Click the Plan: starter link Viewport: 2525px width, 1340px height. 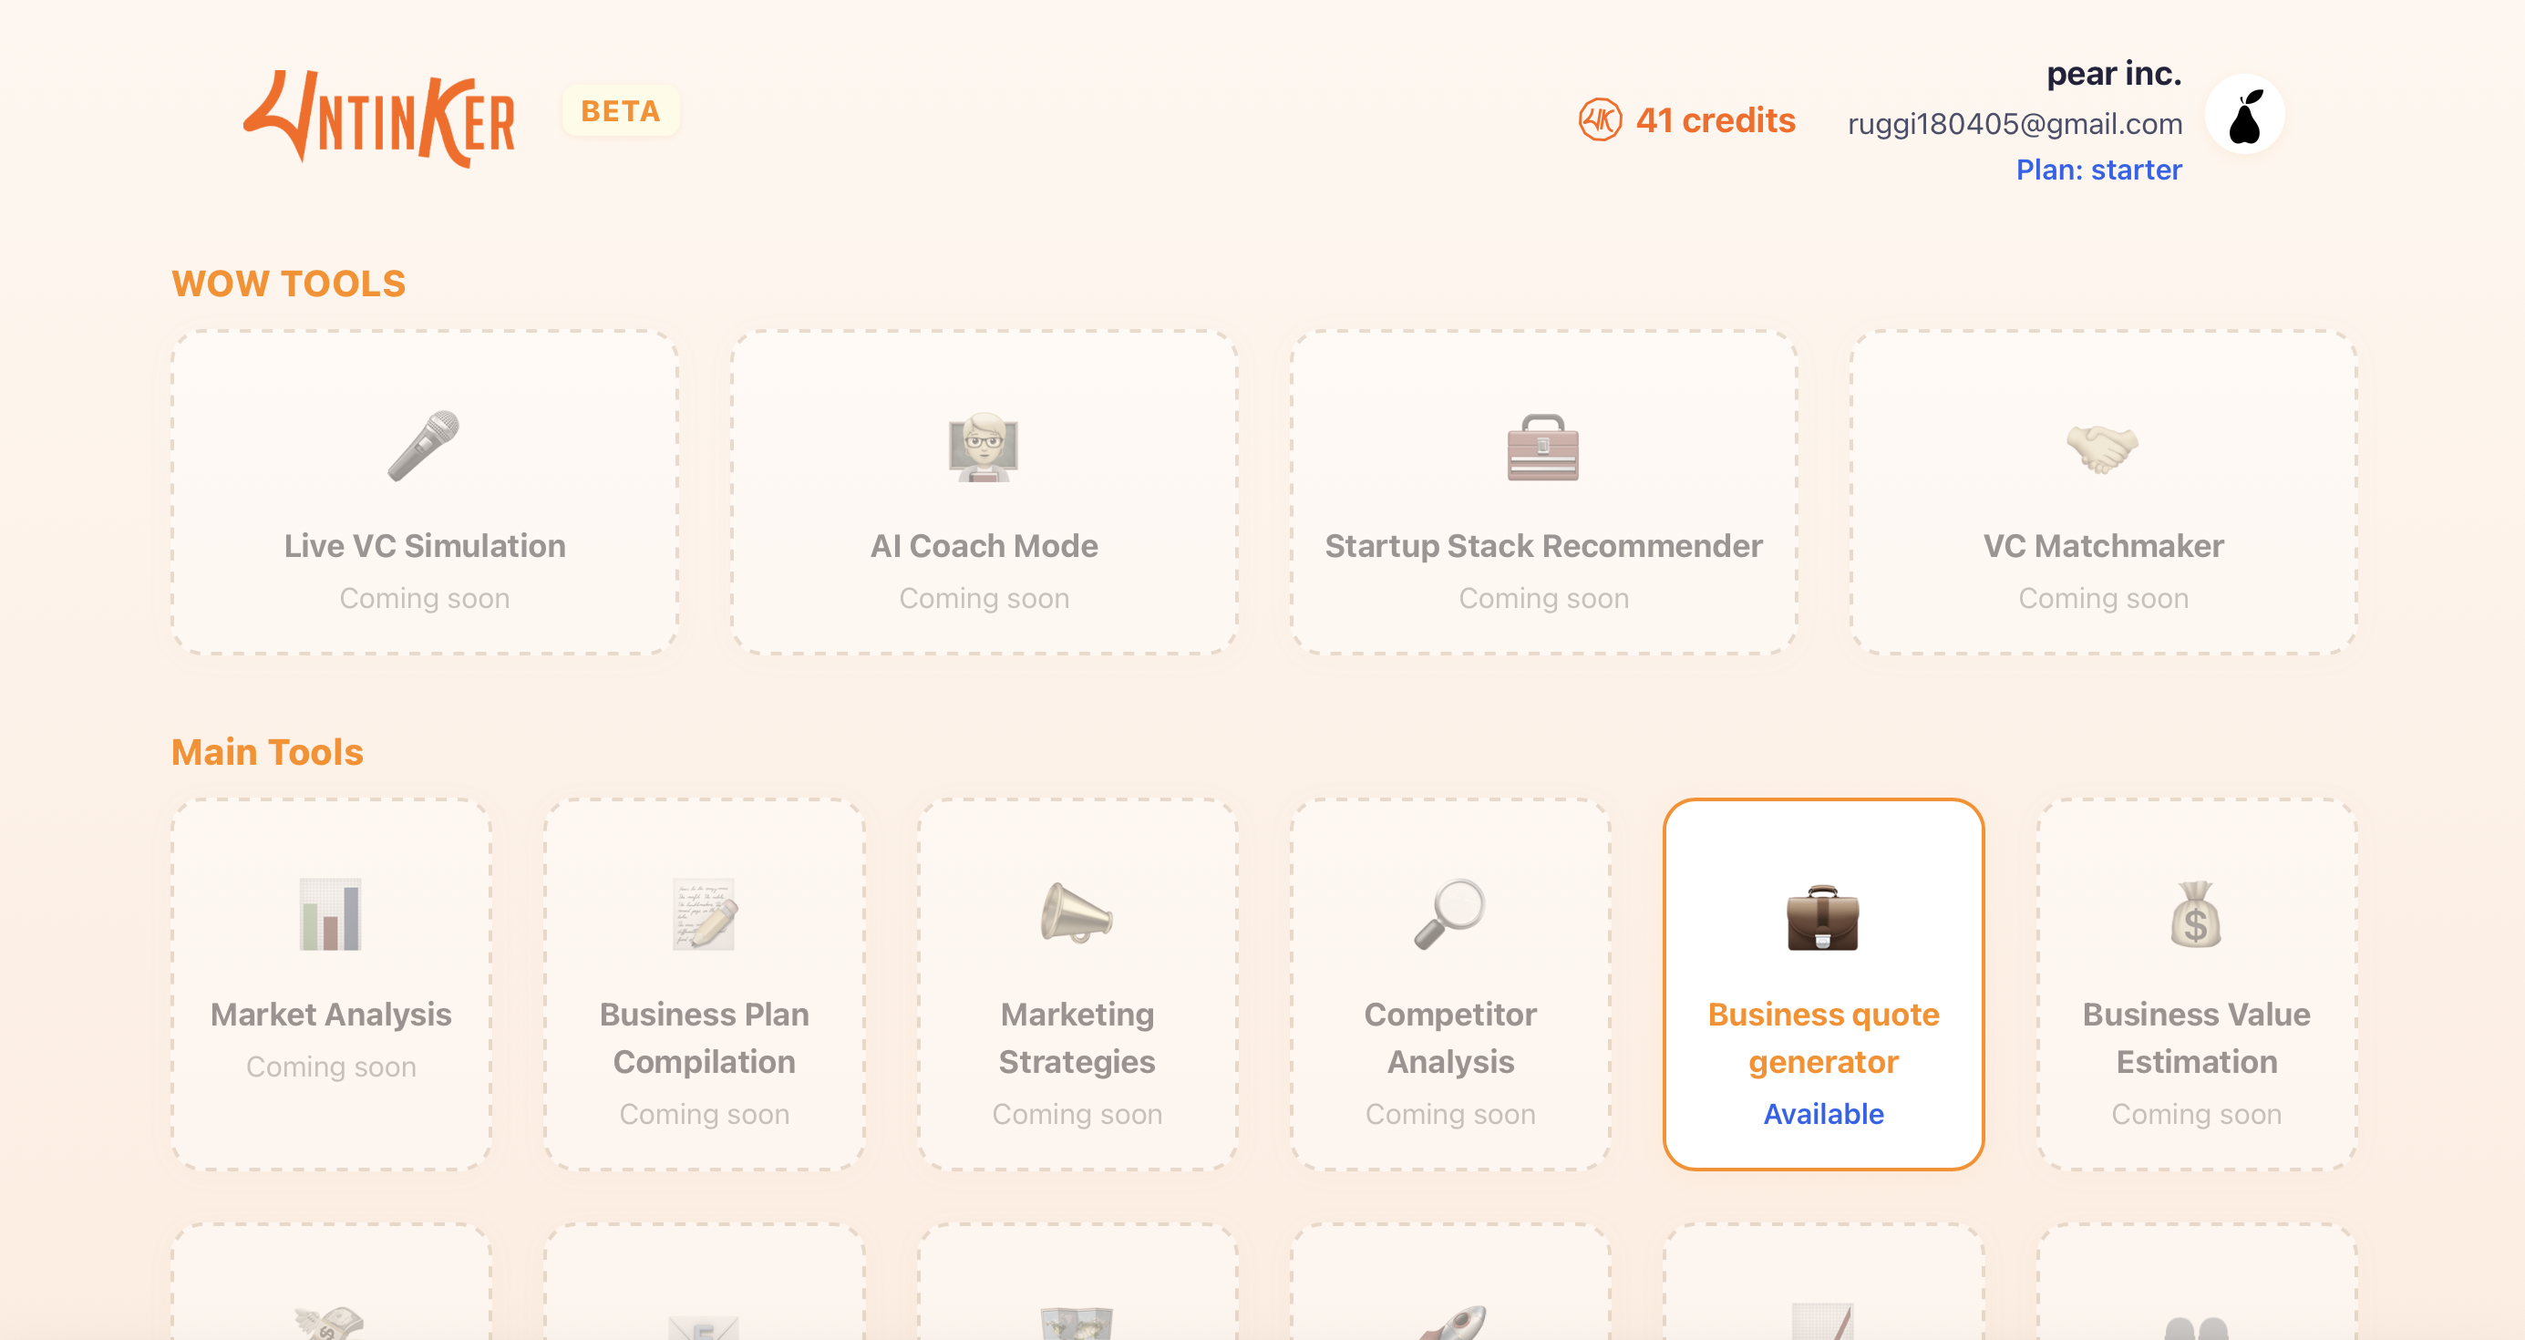tap(2098, 170)
